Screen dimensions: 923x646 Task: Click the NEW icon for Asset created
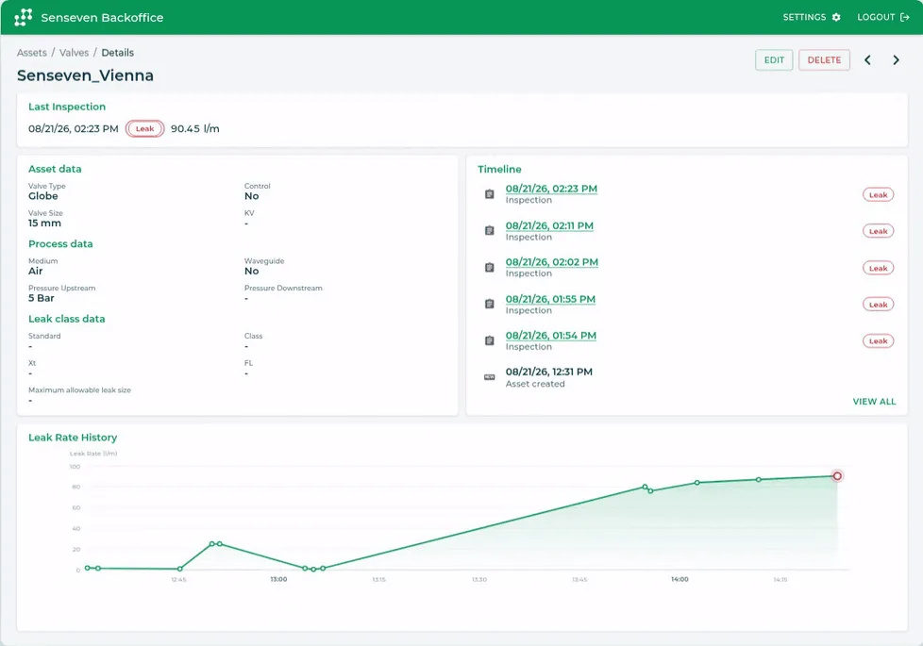(x=489, y=377)
